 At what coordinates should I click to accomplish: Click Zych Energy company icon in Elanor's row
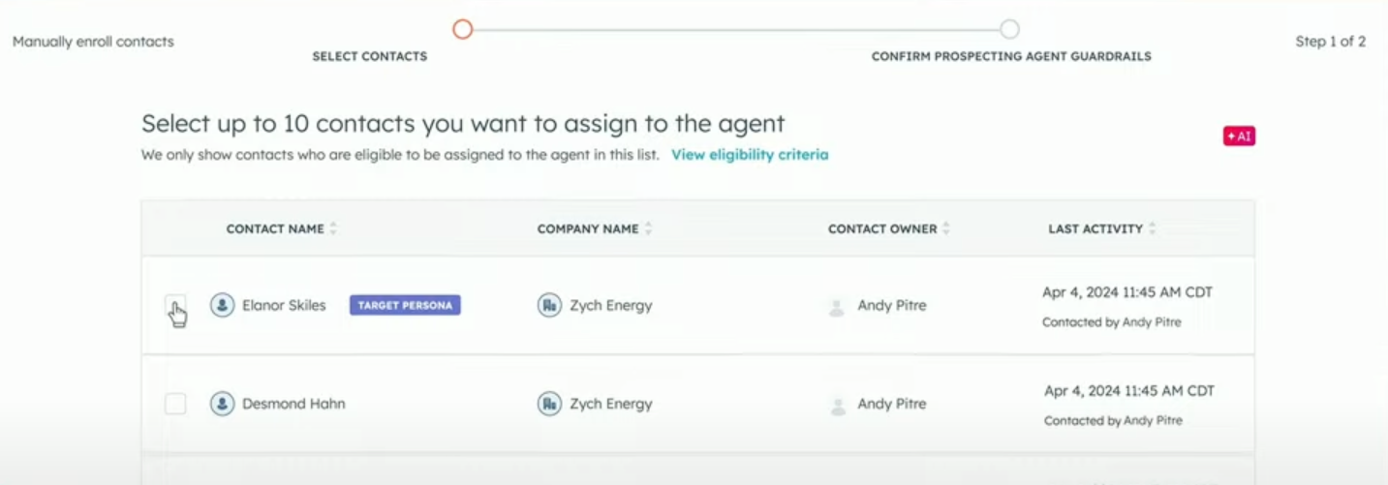pos(549,305)
